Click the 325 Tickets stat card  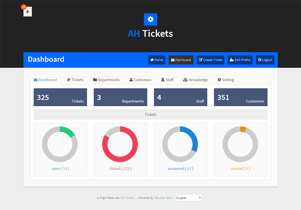coord(60,97)
